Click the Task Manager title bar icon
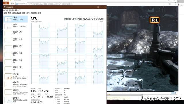The image size is (184, 104). pos(5,7)
